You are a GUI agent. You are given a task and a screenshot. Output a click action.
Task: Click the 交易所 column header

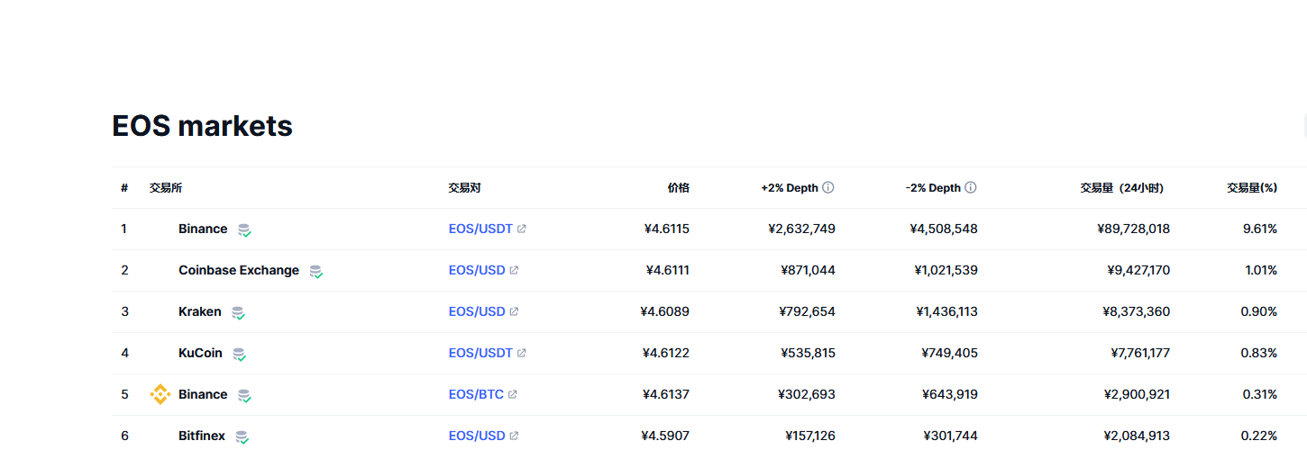coord(166,188)
